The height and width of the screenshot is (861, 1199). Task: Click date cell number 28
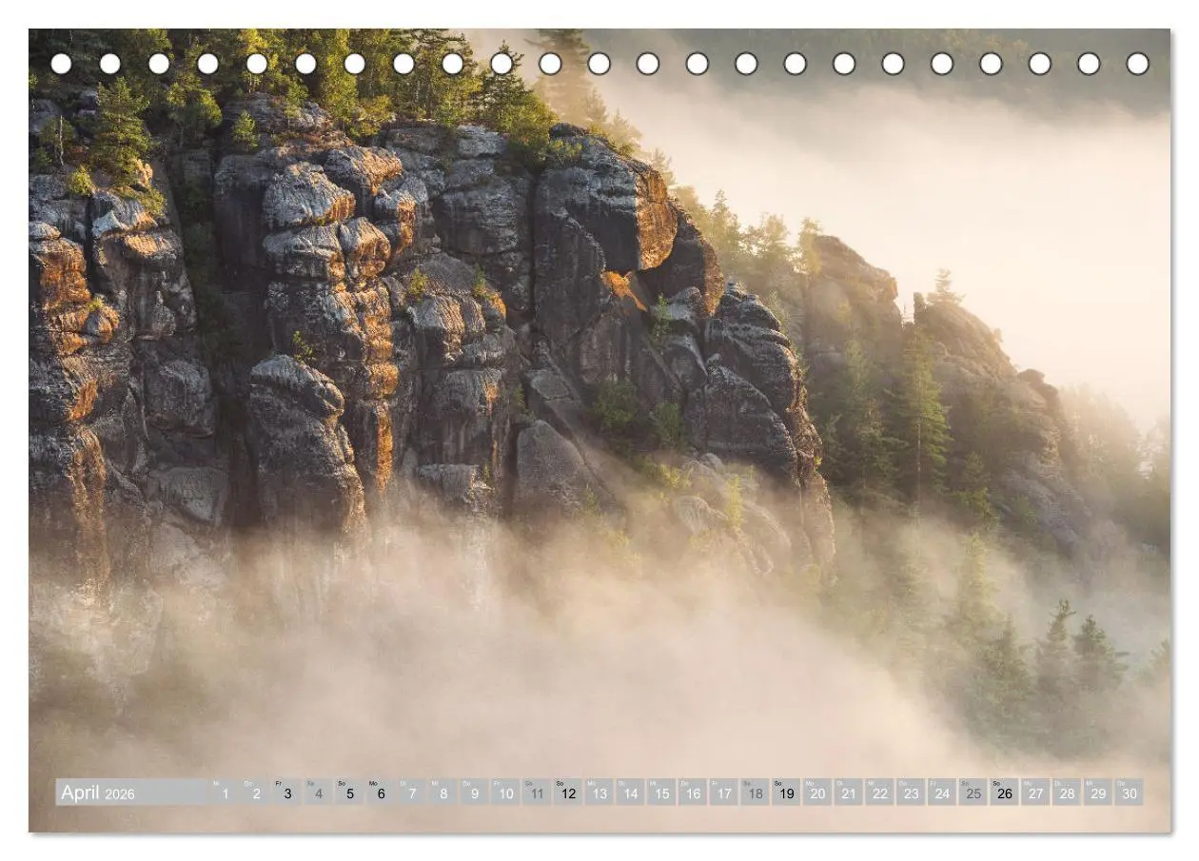[x=1067, y=793]
